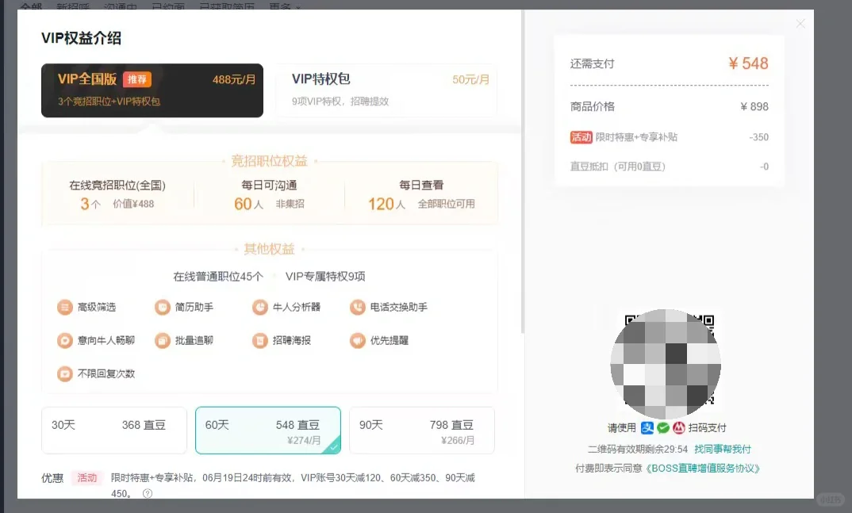Click the 高级筛选 icon
Screen dimensions: 852x513
65,308
